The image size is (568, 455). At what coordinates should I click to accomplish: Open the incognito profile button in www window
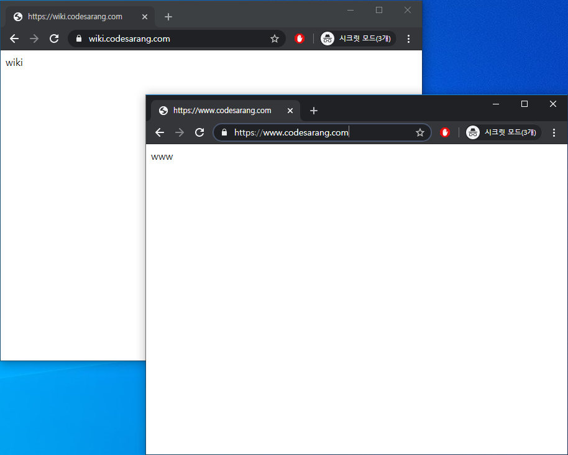503,132
